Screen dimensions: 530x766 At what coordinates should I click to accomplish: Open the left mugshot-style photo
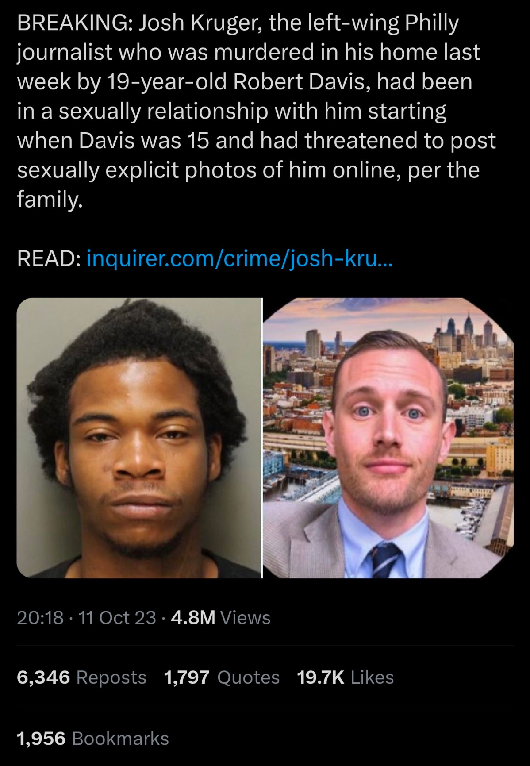tap(139, 438)
